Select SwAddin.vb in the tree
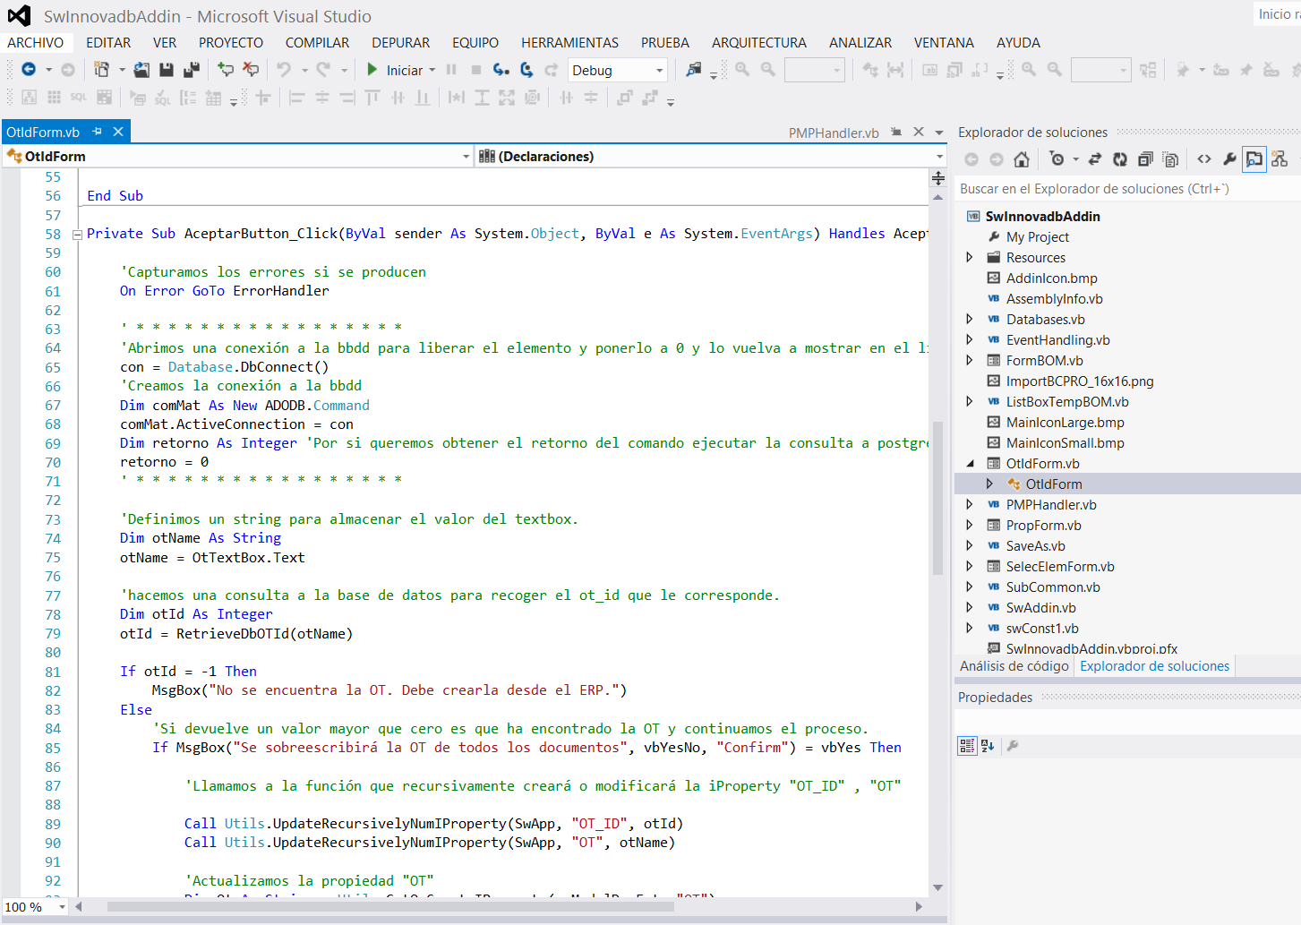Screen dimensions: 1301x925 tap(1041, 608)
